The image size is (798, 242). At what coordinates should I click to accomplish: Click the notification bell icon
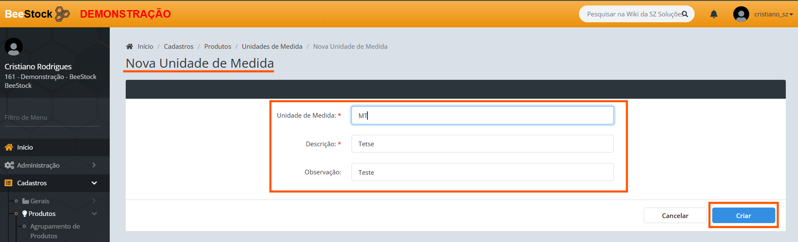(x=713, y=14)
